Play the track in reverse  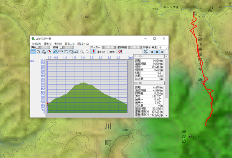pos(152,52)
